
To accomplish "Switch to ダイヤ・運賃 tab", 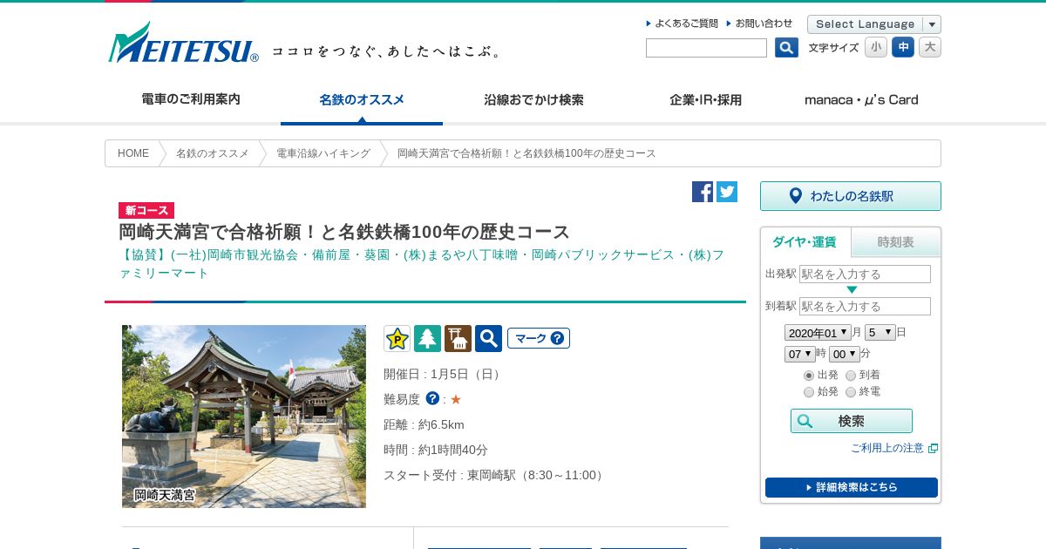I will [x=805, y=241].
